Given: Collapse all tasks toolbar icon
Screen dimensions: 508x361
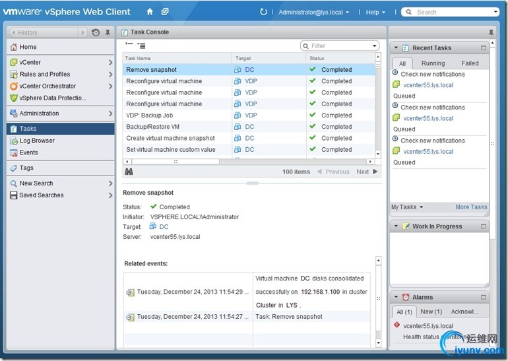Looking at the screenshot, I should point(129,44).
